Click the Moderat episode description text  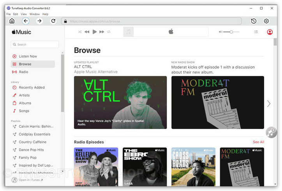click(x=213, y=69)
